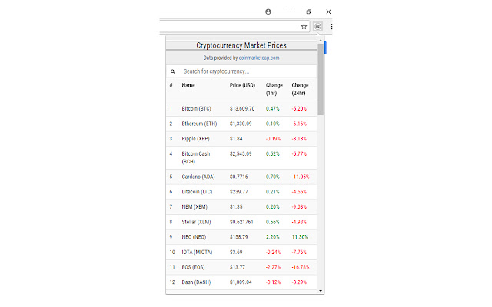This screenshot has height=307, width=492.
Task: Select the Bitcoin (BTC) row name
Action: pos(197,109)
